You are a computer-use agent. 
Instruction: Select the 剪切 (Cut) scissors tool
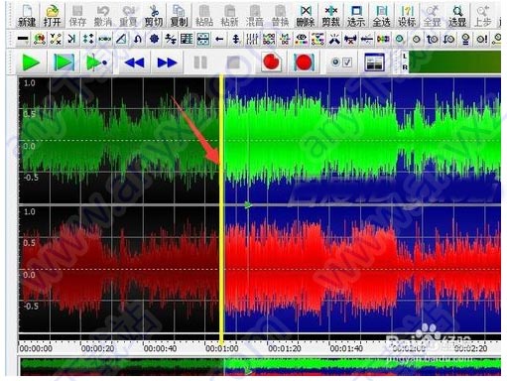[154, 15]
